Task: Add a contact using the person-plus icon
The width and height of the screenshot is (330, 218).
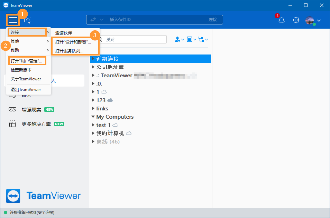Action: pos(177,39)
